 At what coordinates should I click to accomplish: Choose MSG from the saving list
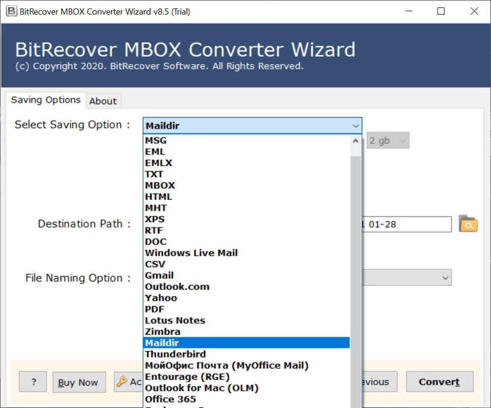[246, 140]
